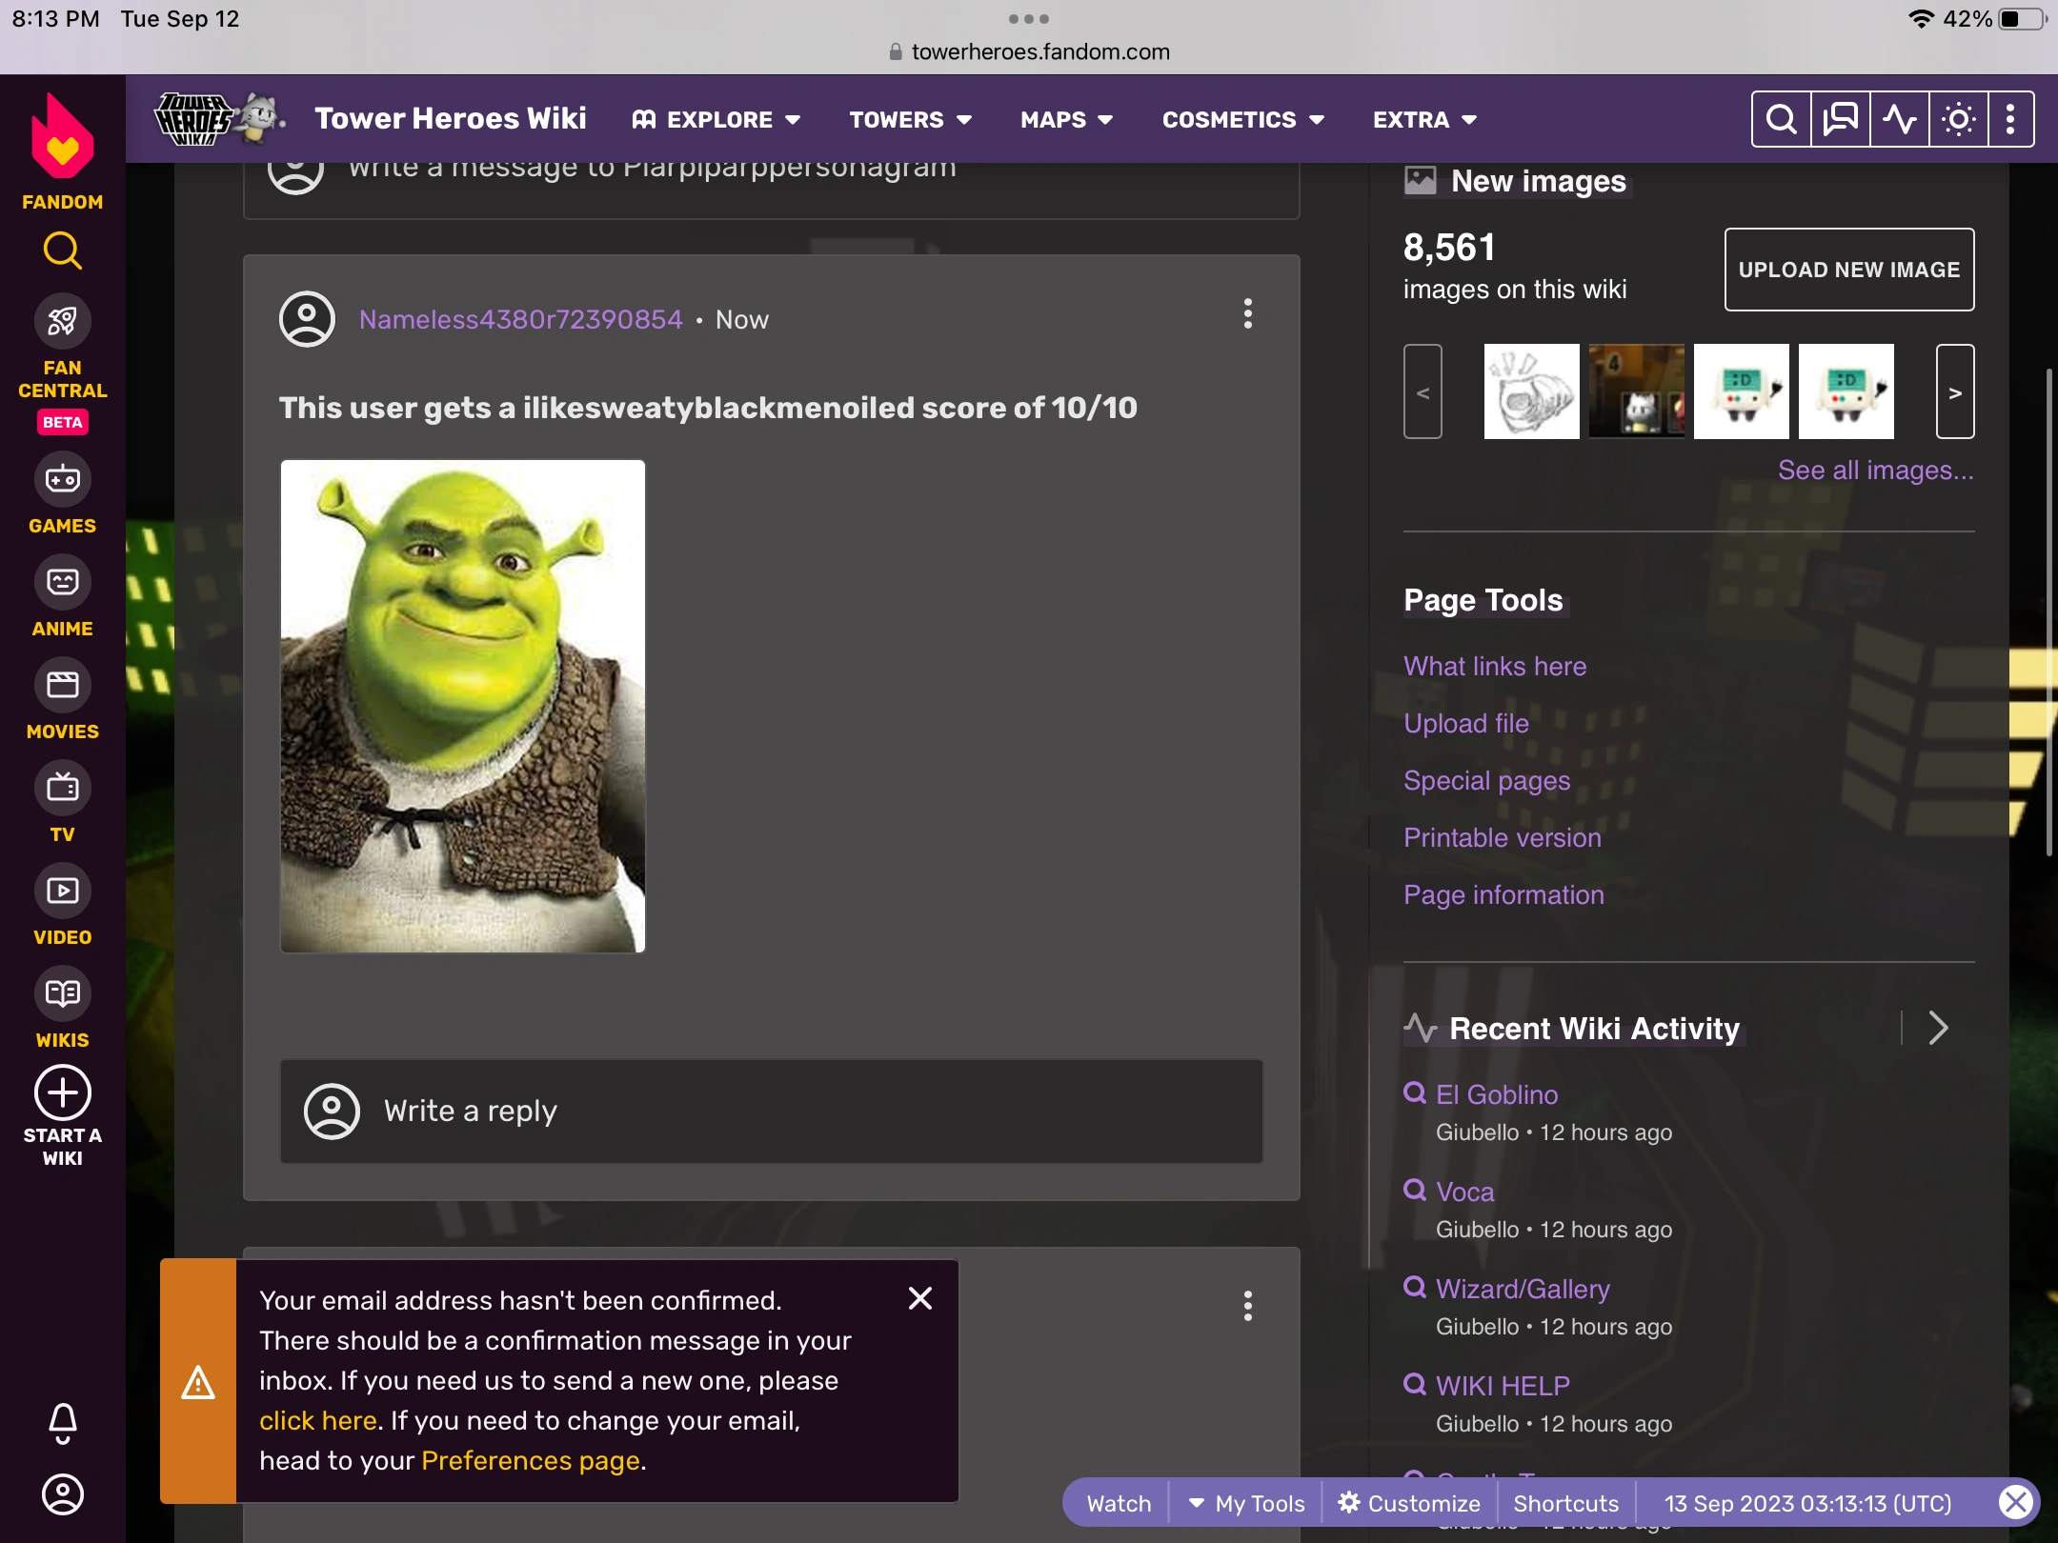This screenshot has width=2058, height=1543.
Task: Open the notifications bell icon
Action: 62,1423
